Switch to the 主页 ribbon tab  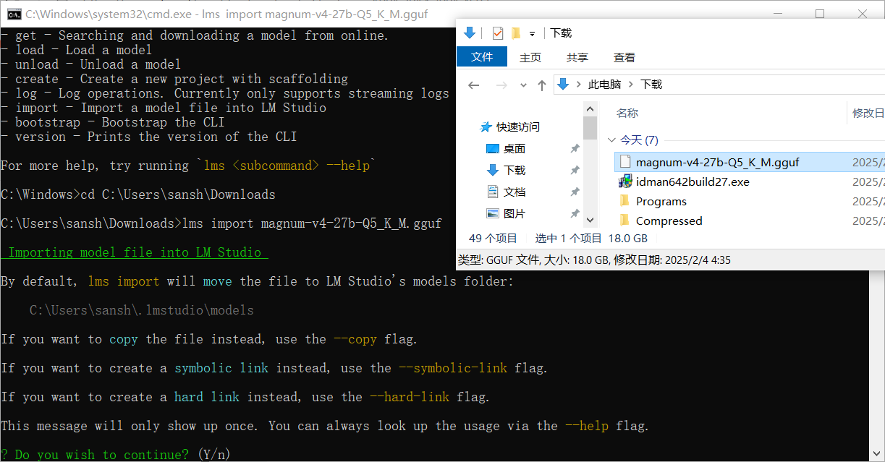[530, 57]
